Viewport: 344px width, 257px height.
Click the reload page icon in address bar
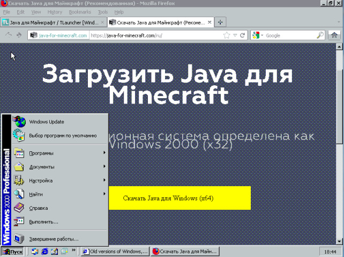[243, 35]
